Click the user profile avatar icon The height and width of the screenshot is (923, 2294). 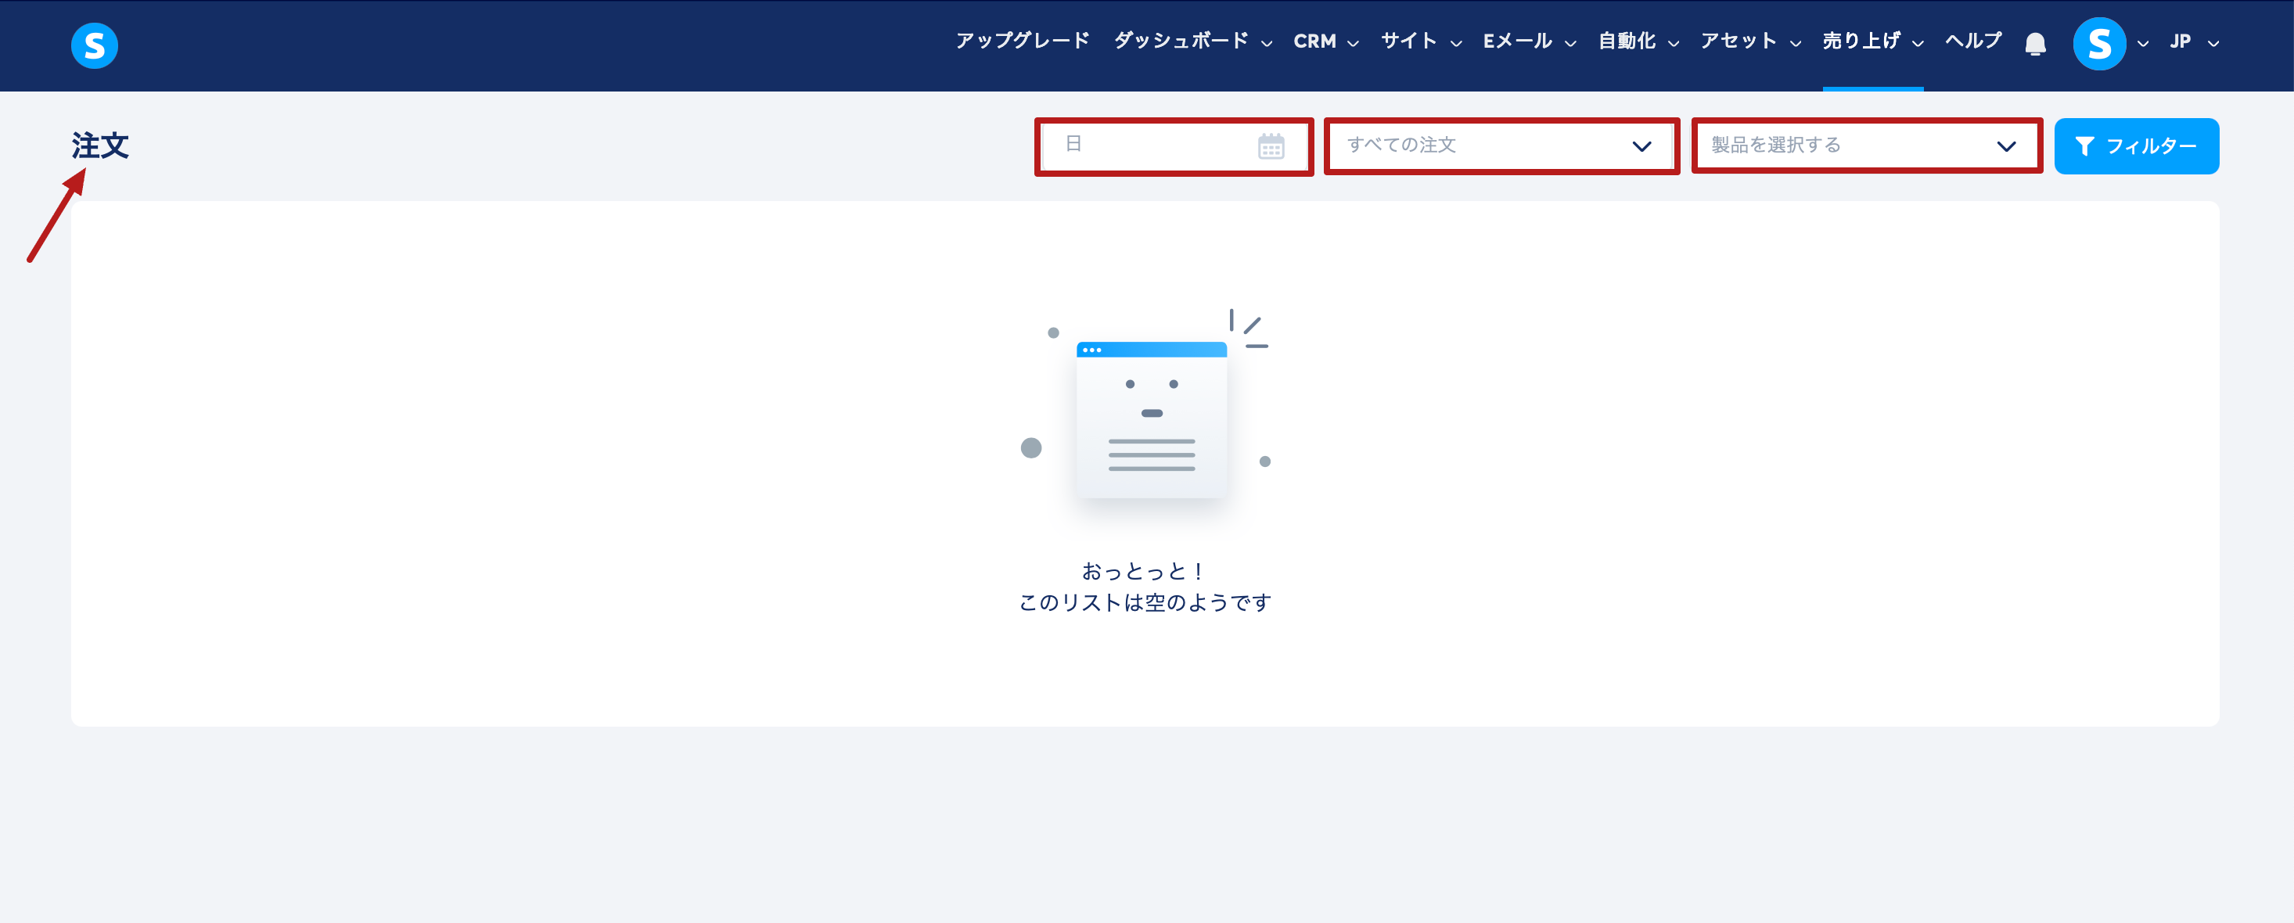pyautogui.click(x=2099, y=44)
